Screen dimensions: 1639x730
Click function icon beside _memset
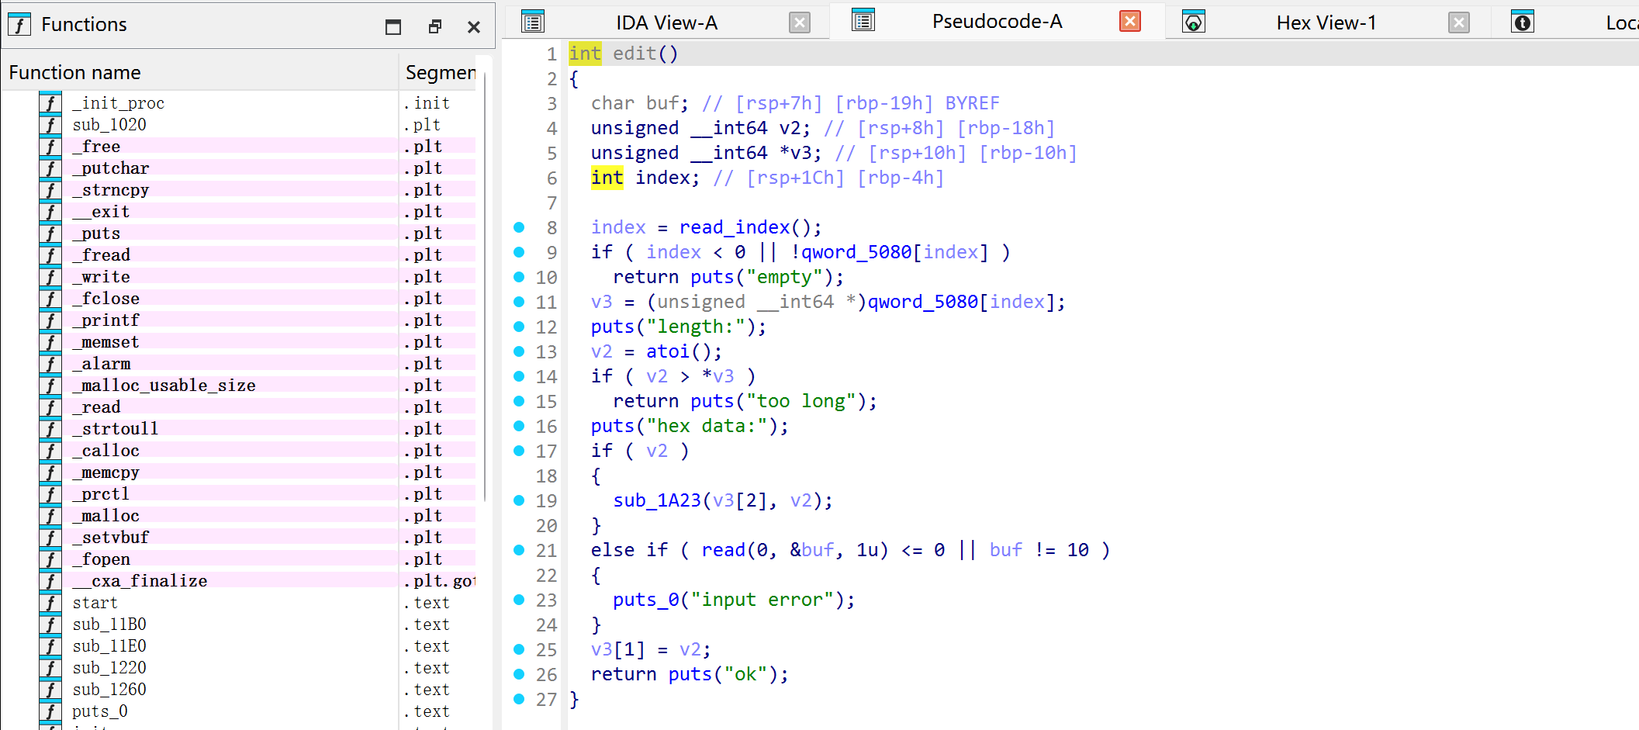point(50,342)
